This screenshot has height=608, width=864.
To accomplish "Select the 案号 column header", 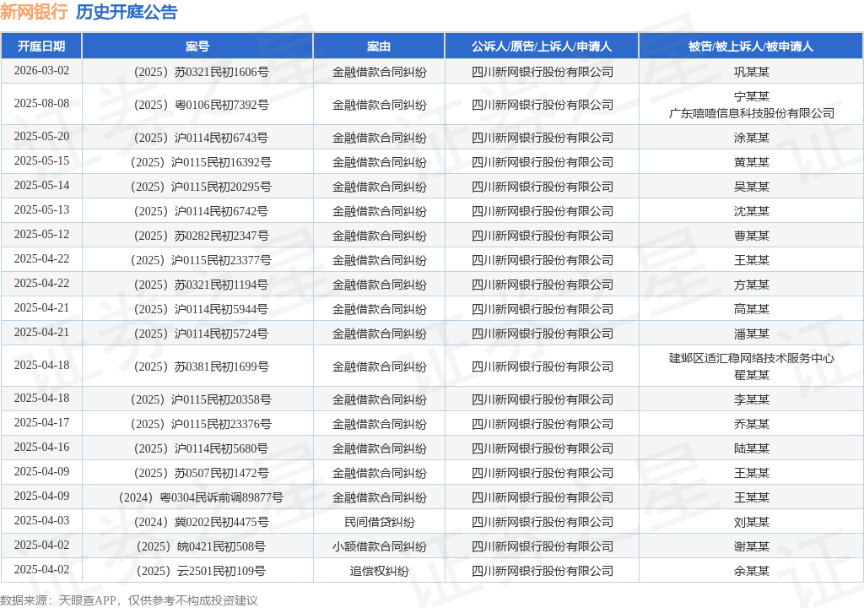I will click(197, 46).
